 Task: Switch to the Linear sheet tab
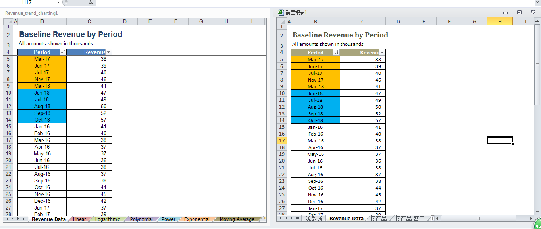pos(79,219)
